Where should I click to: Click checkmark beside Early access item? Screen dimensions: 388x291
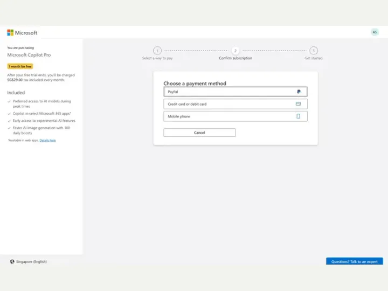point(9,121)
